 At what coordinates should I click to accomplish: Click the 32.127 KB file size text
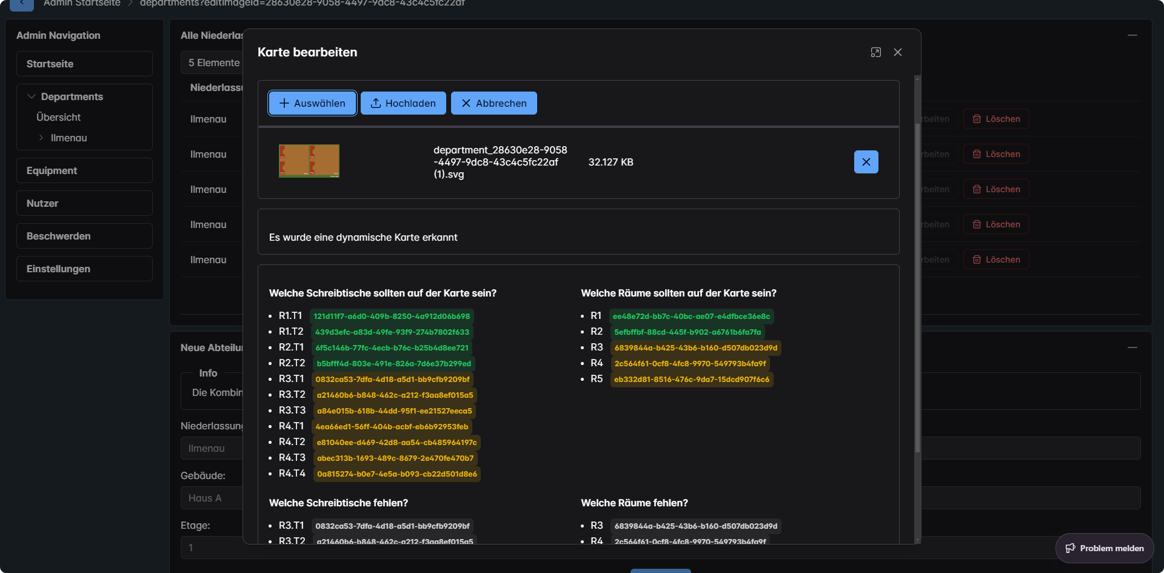(610, 162)
